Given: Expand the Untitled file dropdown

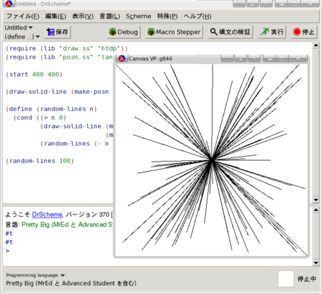Looking at the screenshot, I should (x=19, y=28).
